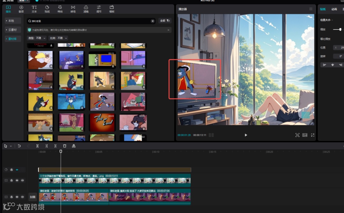Select the 'The End' clip thumbnail
Image resolution: width=344 pixels, height=213 pixels.
coord(102,122)
